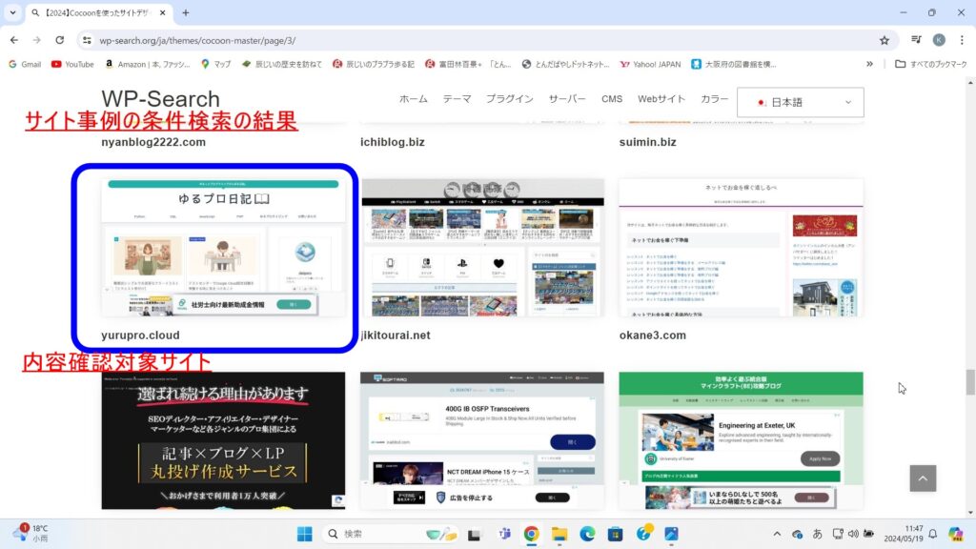Show hidden system tray icons
This screenshot has width=976, height=549.
(777, 534)
